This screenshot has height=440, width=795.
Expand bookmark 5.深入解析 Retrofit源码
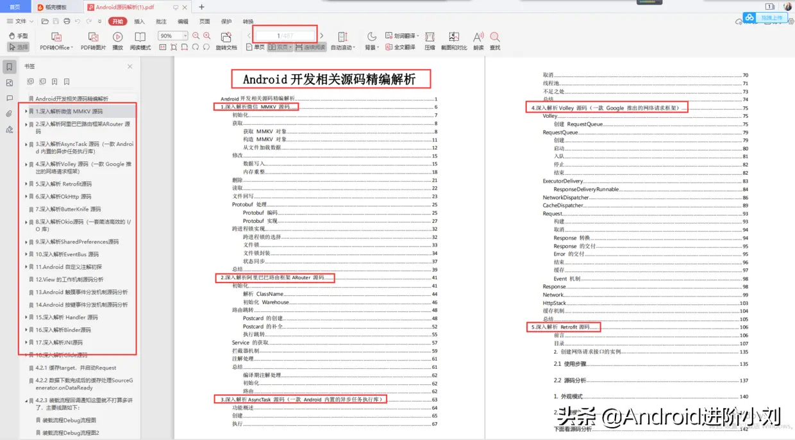point(26,184)
